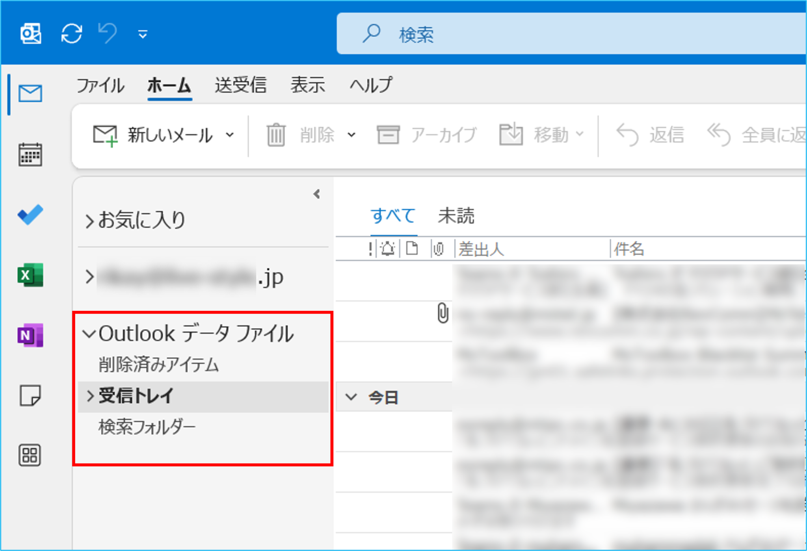The height and width of the screenshot is (551, 807).
Task: Click the 全員に返信 reply-all button
Action: [x=756, y=135]
